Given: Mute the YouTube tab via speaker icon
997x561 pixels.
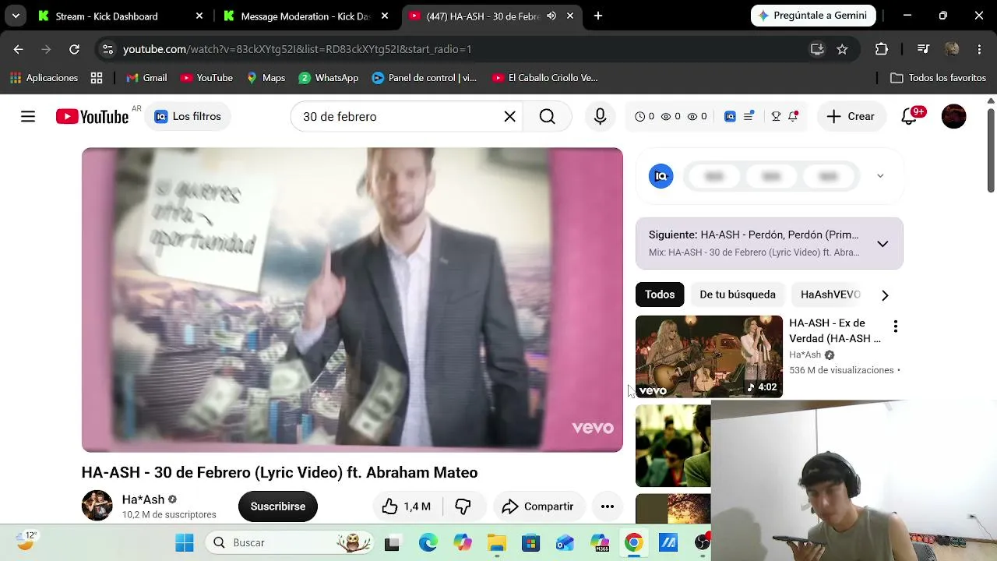Looking at the screenshot, I should (x=551, y=16).
